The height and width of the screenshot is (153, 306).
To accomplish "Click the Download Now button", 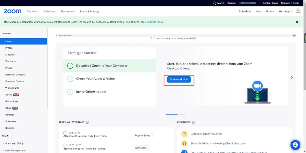I will click(179, 80).
